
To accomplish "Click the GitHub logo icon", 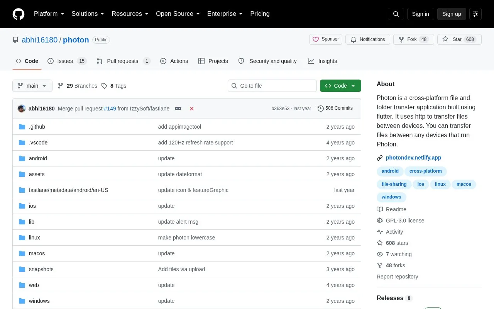I will pyautogui.click(x=19, y=14).
